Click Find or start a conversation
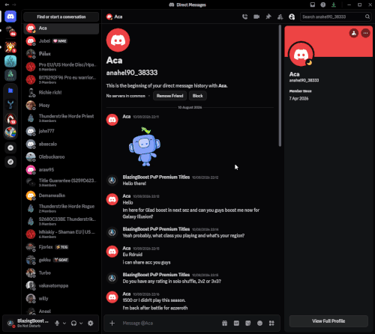 [61, 16]
